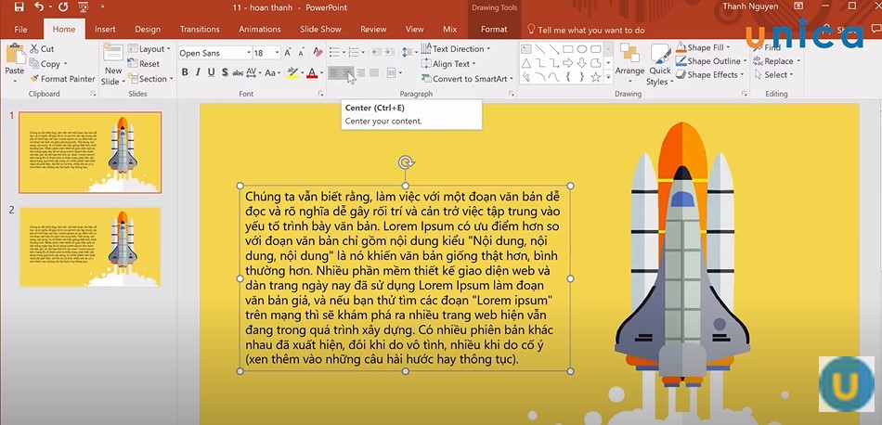This screenshot has width=882, height=425.
Task: Toggle text Shadow effect
Action: pos(225,72)
